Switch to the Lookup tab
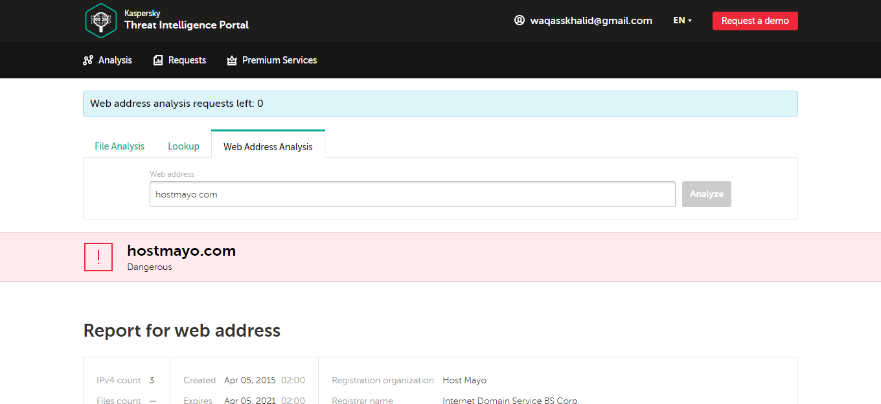 tap(183, 146)
